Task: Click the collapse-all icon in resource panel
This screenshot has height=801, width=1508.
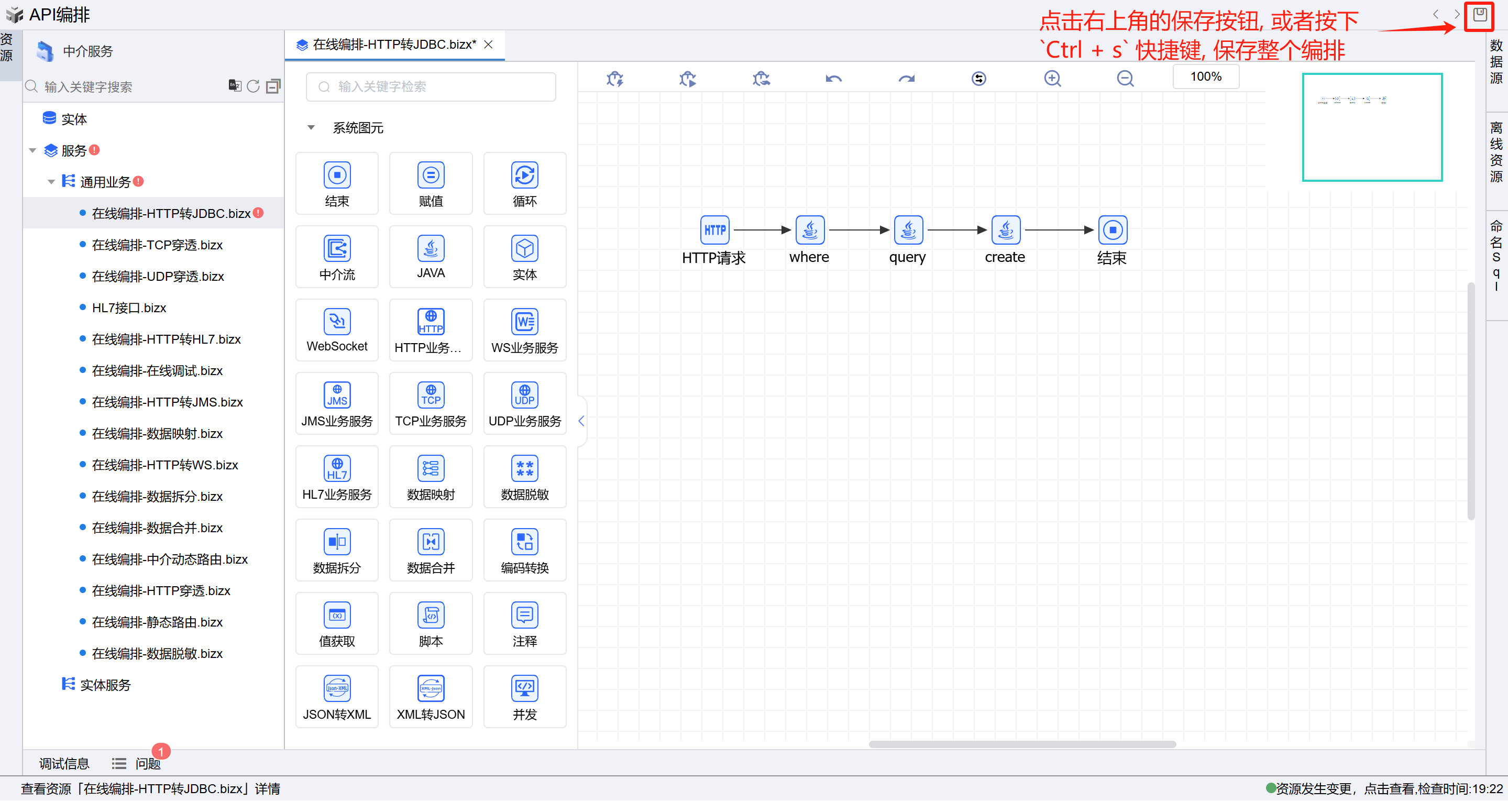Action: 273,86
